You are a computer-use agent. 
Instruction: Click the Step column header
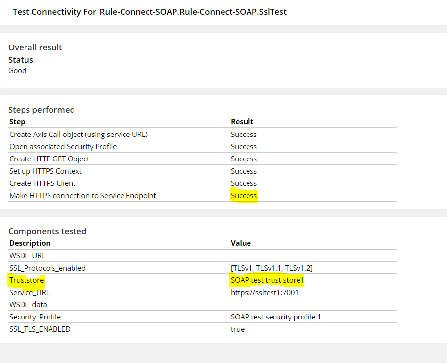pos(17,122)
